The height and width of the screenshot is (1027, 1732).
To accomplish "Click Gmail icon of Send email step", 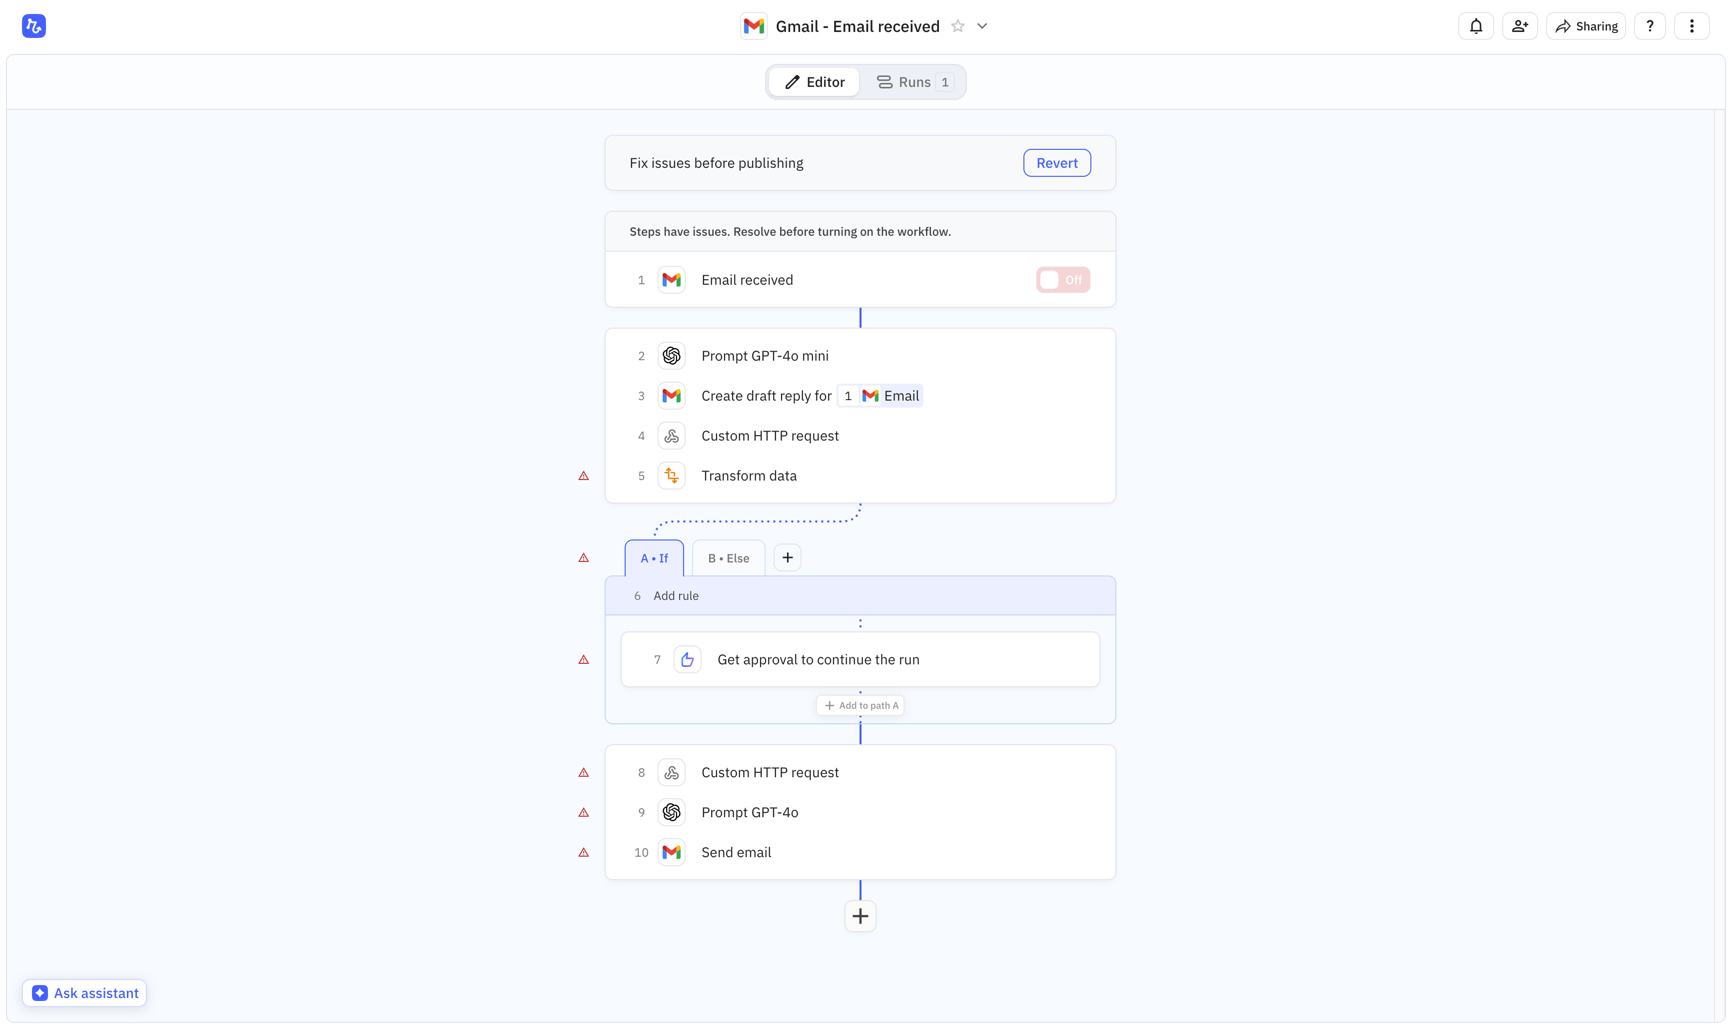I will point(671,853).
